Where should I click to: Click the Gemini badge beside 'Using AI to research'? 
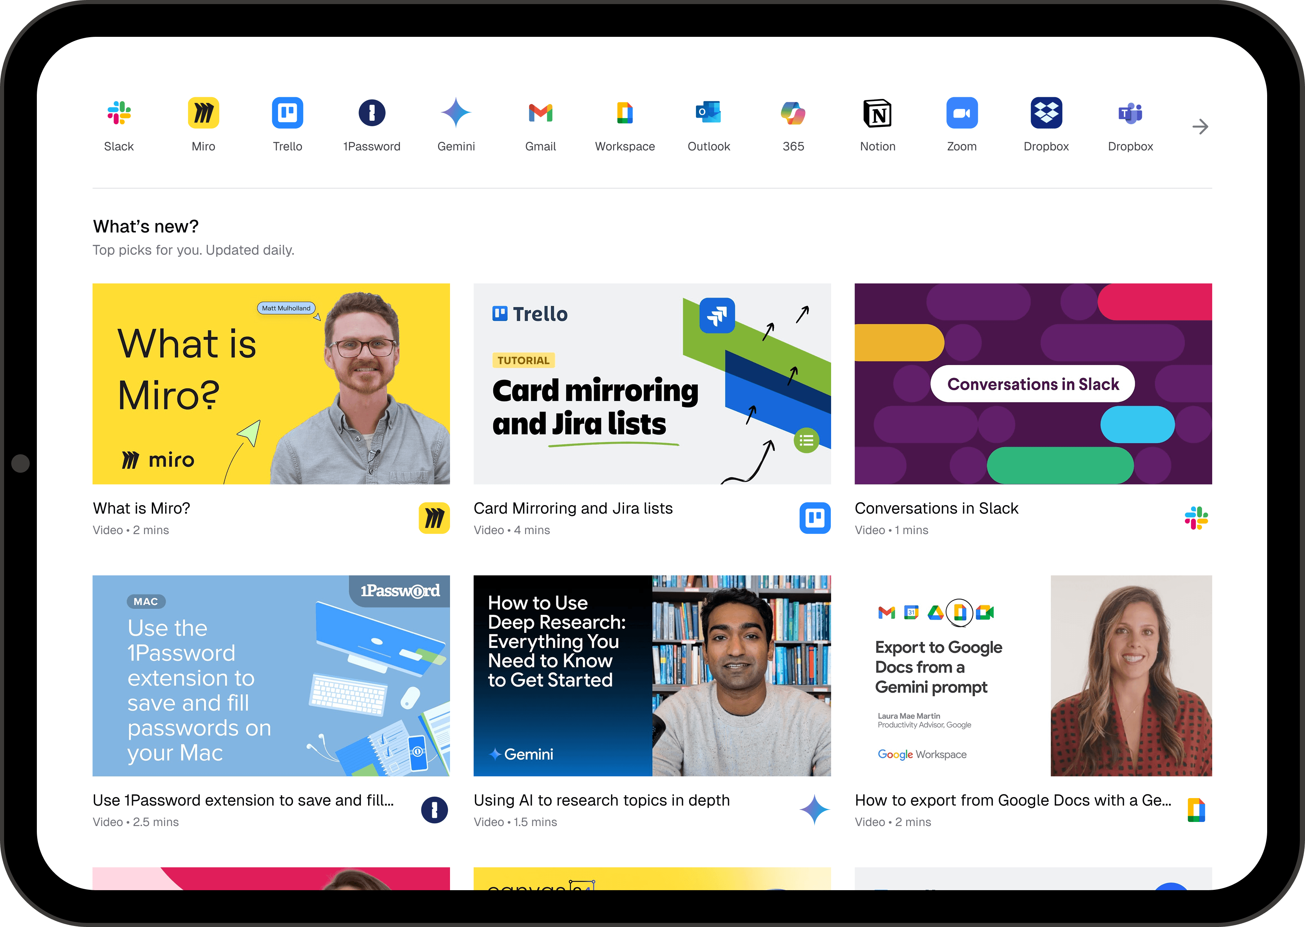pyautogui.click(x=815, y=810)
